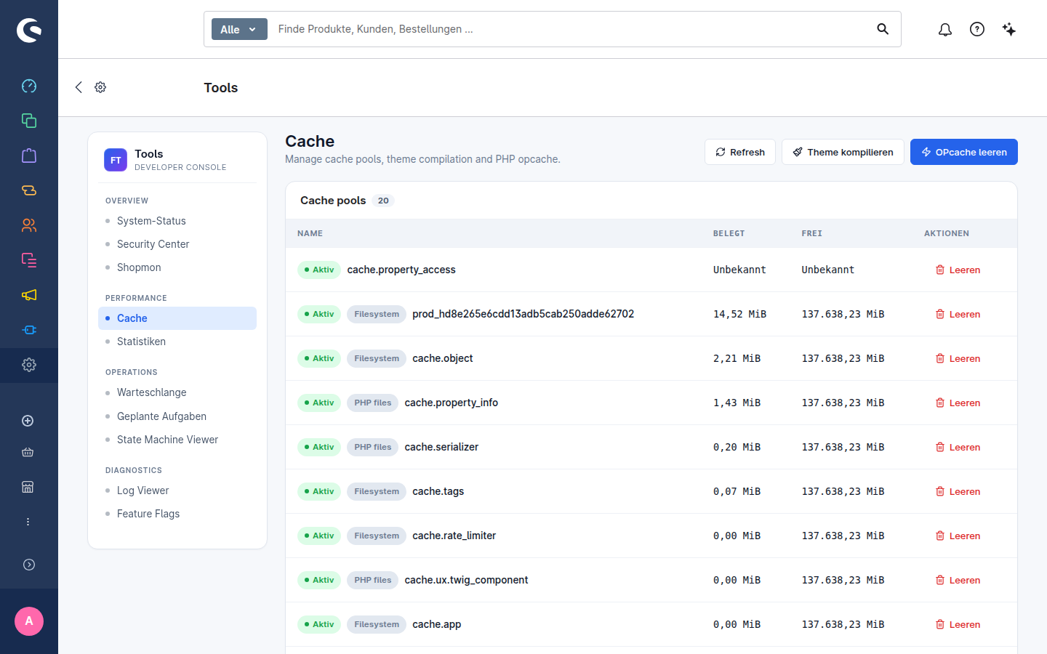Click the cache.object pool name
The width and height of the screenshot is (1047, 654).
click(x=442, y=358)
